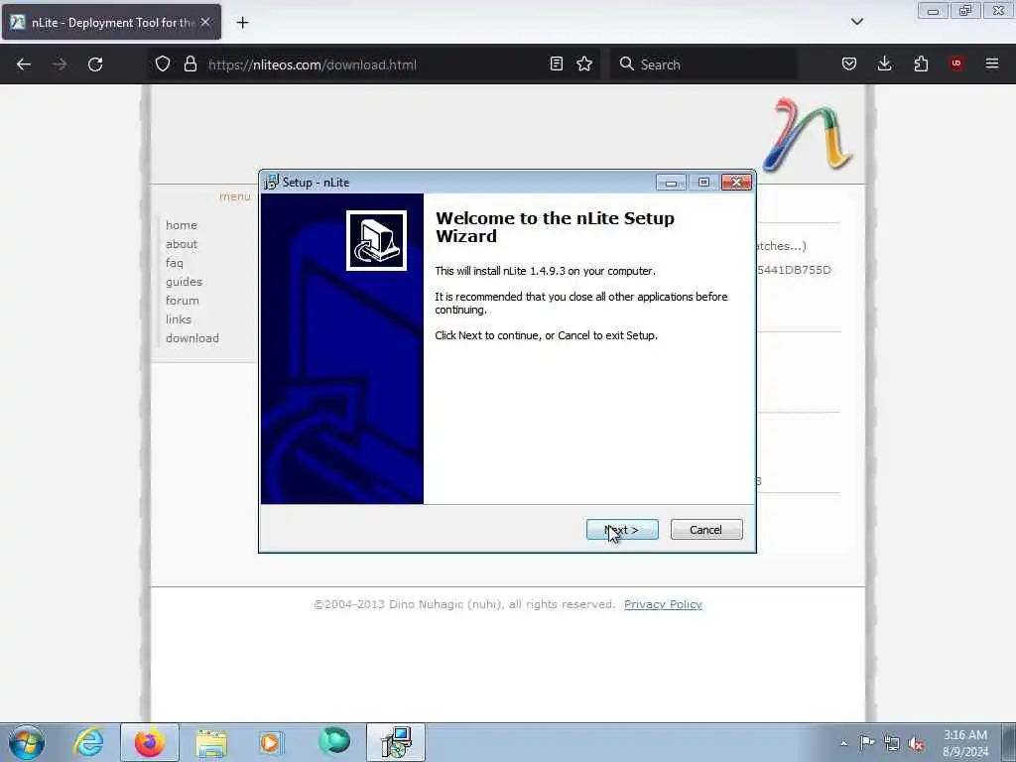Open the forum link in site menu
Screen dimensions: 1016x762
[183, 300]
